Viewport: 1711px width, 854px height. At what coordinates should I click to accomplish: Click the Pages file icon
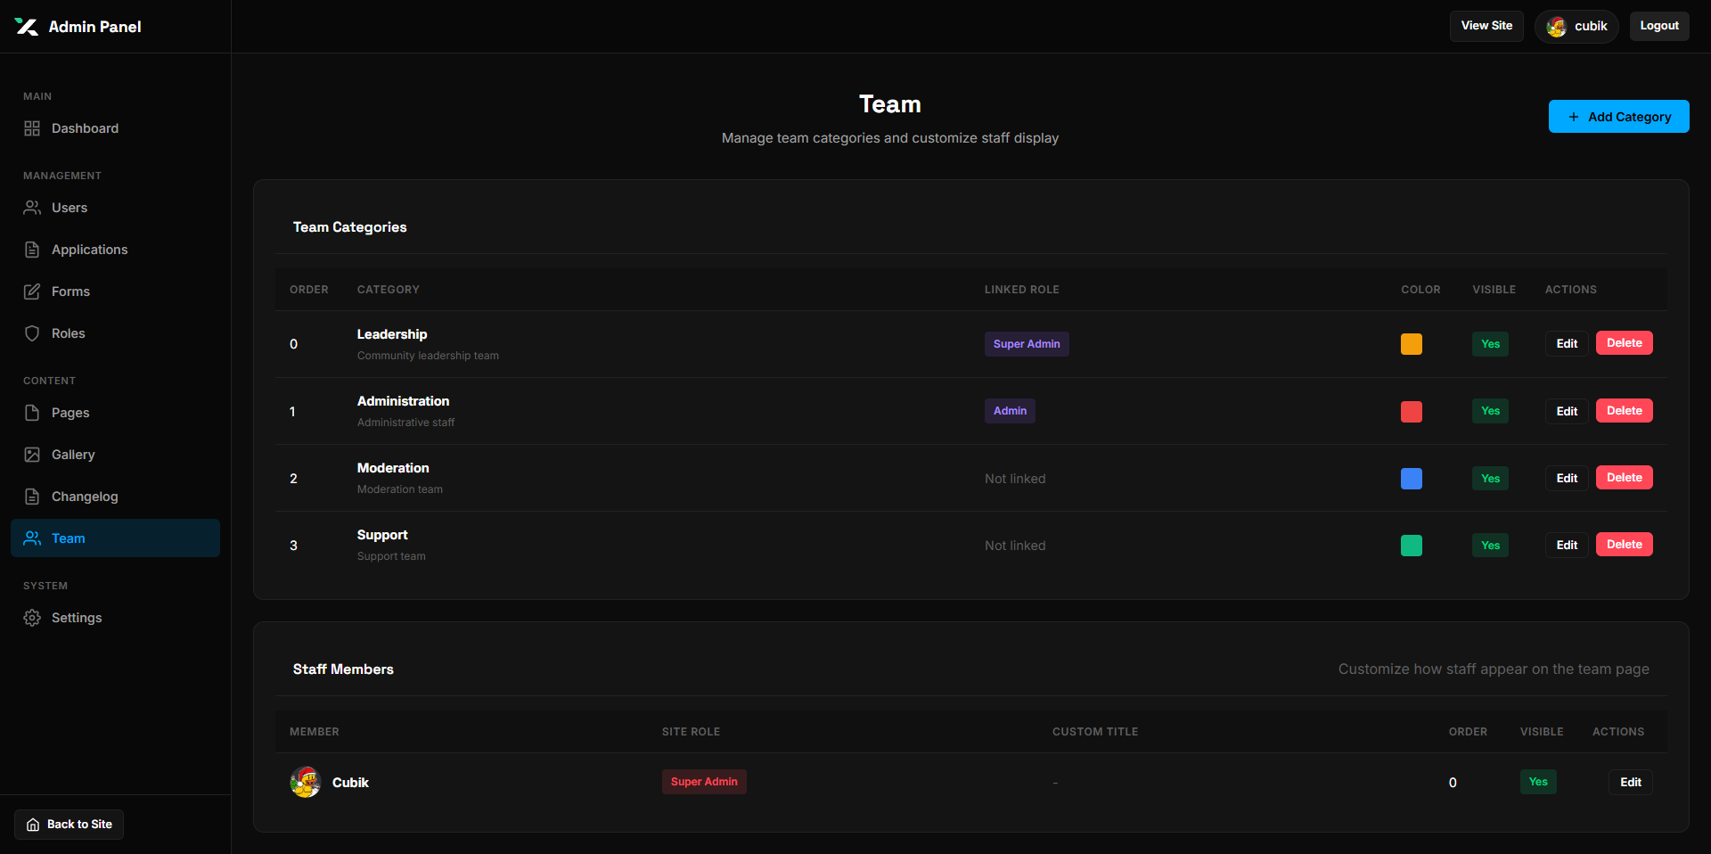tap(32, 413)
